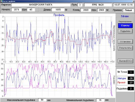The height and width of the screenshot is (102, 135).
Task: Click the Выход [ESC] button
Action: 125,61
